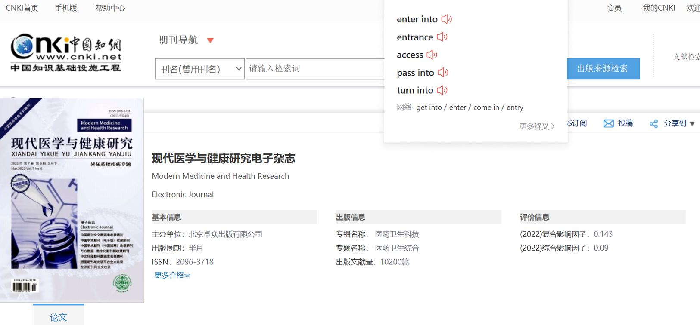Click the 出版来源检索 button
700x325 pixels.
pyautogui.click(x=602, y=69)
